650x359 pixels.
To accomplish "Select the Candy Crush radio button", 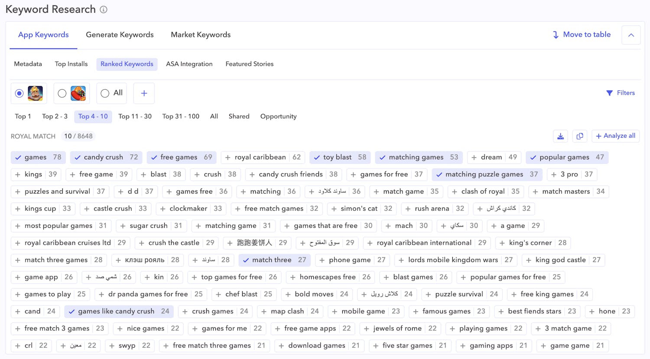I will (62, 93).
